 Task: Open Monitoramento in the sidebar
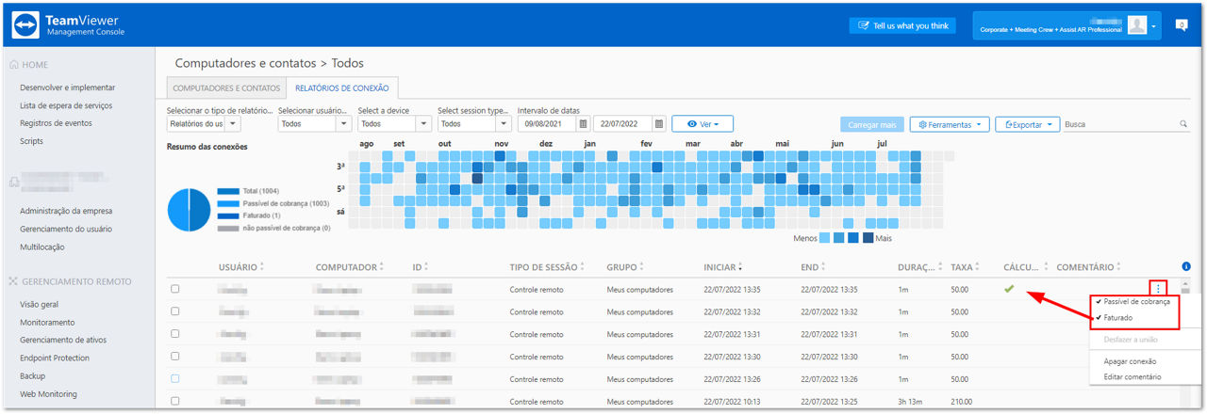coord(48,322)
